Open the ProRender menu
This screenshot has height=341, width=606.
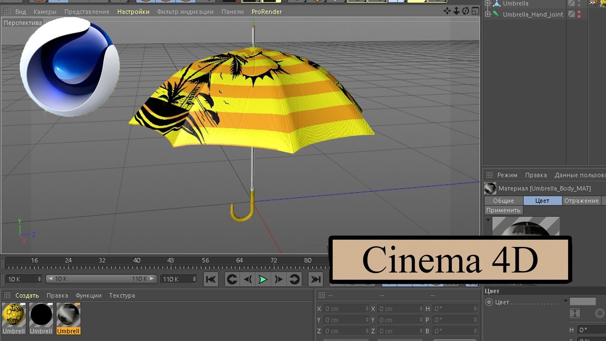pos(267,12)
